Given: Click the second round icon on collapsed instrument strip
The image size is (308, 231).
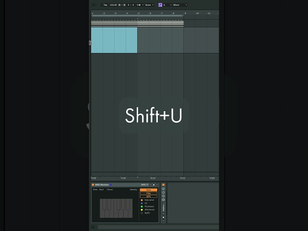Looking at the screenshot, I should coord(163,192).
